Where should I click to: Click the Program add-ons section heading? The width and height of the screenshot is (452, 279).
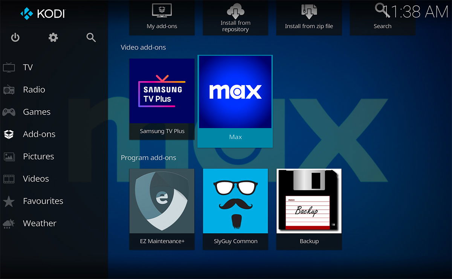[148, 158]
